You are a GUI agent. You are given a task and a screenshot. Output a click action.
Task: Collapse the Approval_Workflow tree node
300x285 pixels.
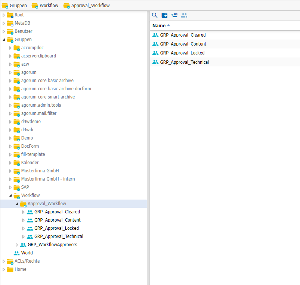pyautogui.click(x=17, y=204)
